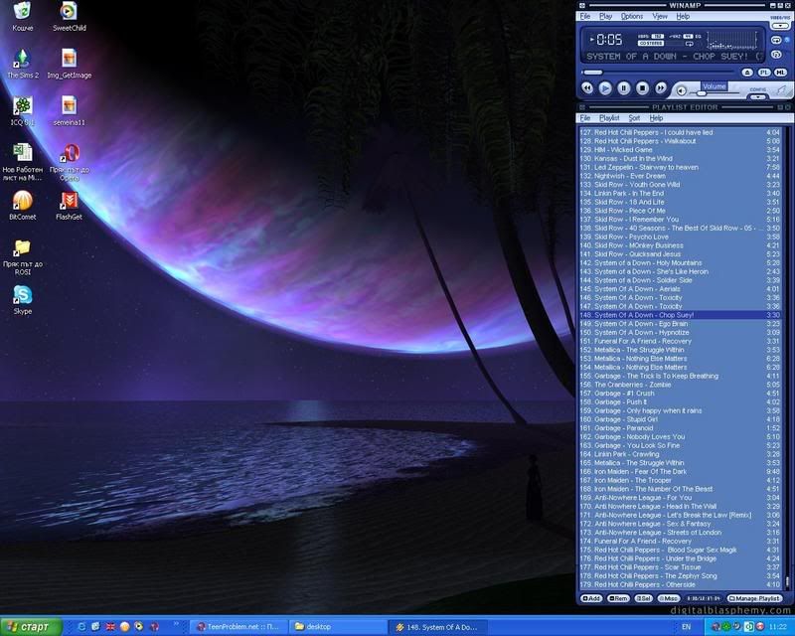This screenshot has height=636, width=795.
Task: Stop playback with the Stop button
Action: [642, 88]
